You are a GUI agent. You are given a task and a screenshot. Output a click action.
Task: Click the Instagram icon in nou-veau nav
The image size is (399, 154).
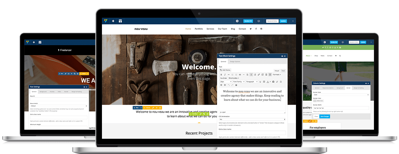coord(261,29)
